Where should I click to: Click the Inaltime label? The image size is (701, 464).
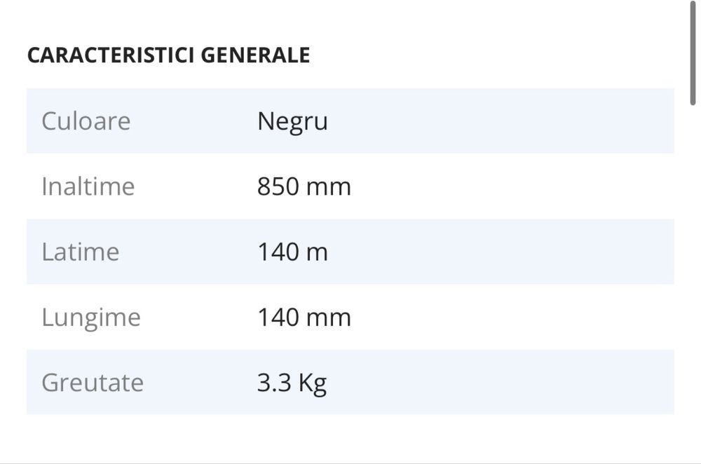(x=88, y=186)
